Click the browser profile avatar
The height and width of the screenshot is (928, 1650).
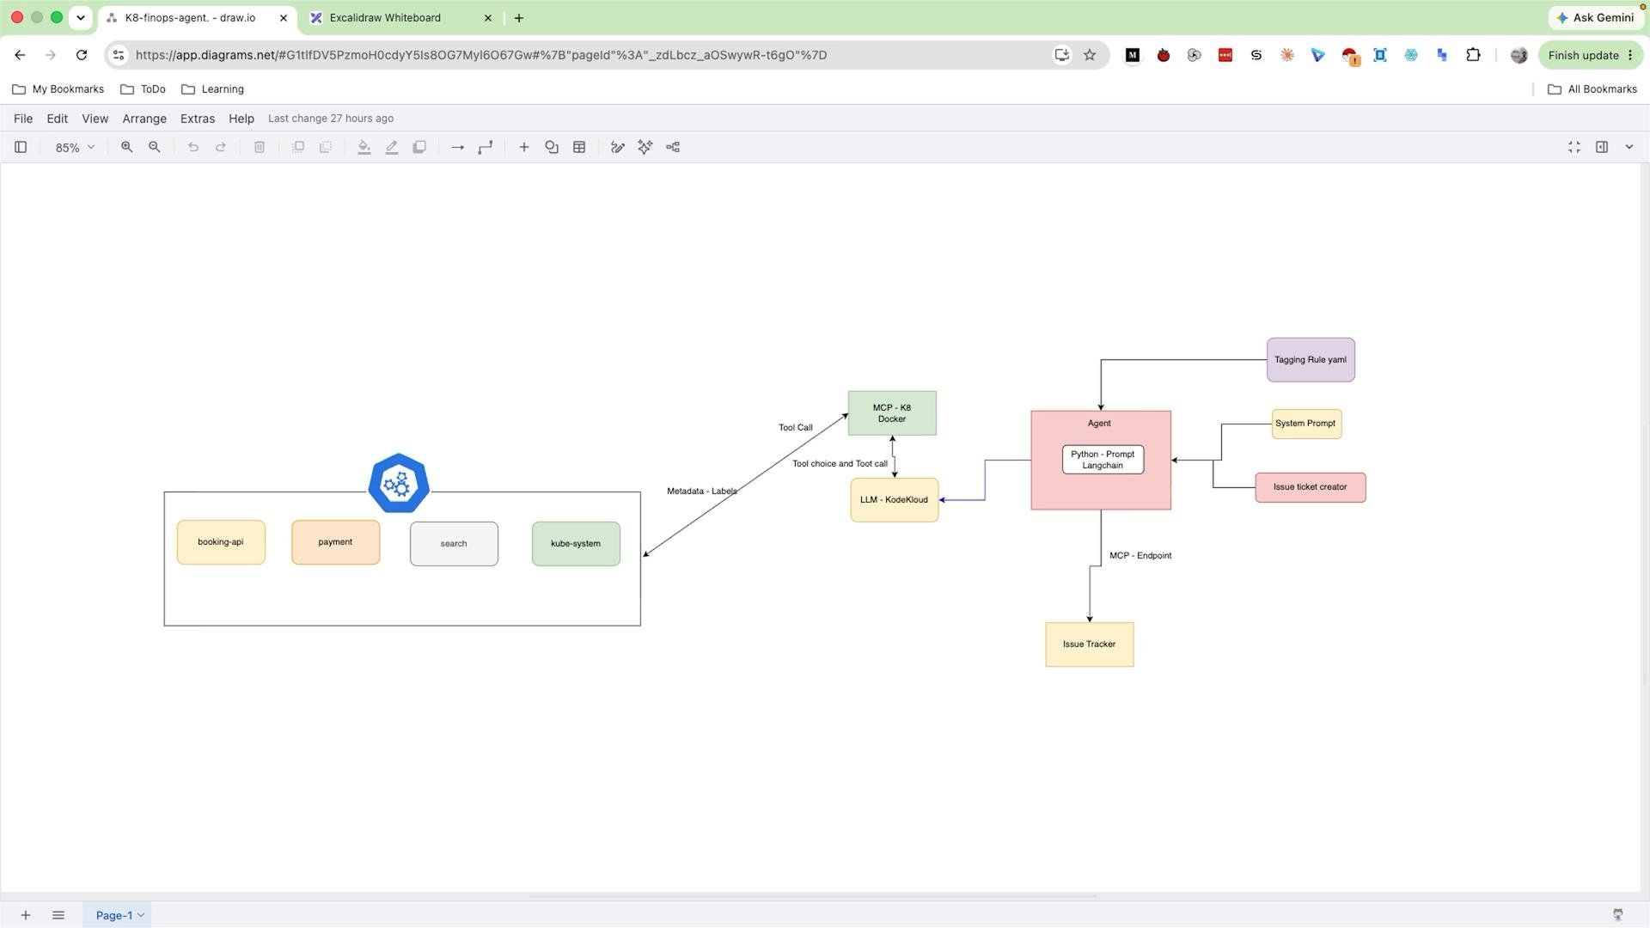tap(1519, 55)
